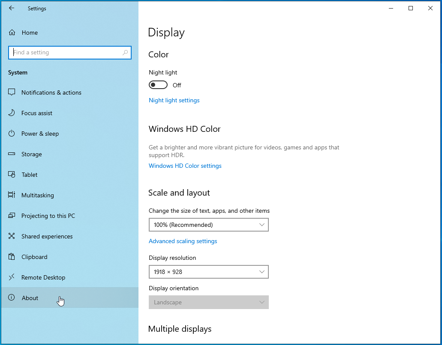This screenshot has width=442, height=345.
Task: Click Windows HD Color settings link
Action: (185, 166)
